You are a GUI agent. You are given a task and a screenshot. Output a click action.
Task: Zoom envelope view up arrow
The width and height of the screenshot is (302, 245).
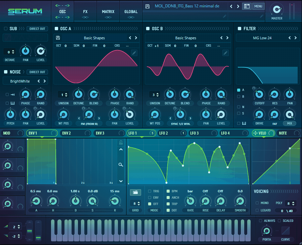121,150
